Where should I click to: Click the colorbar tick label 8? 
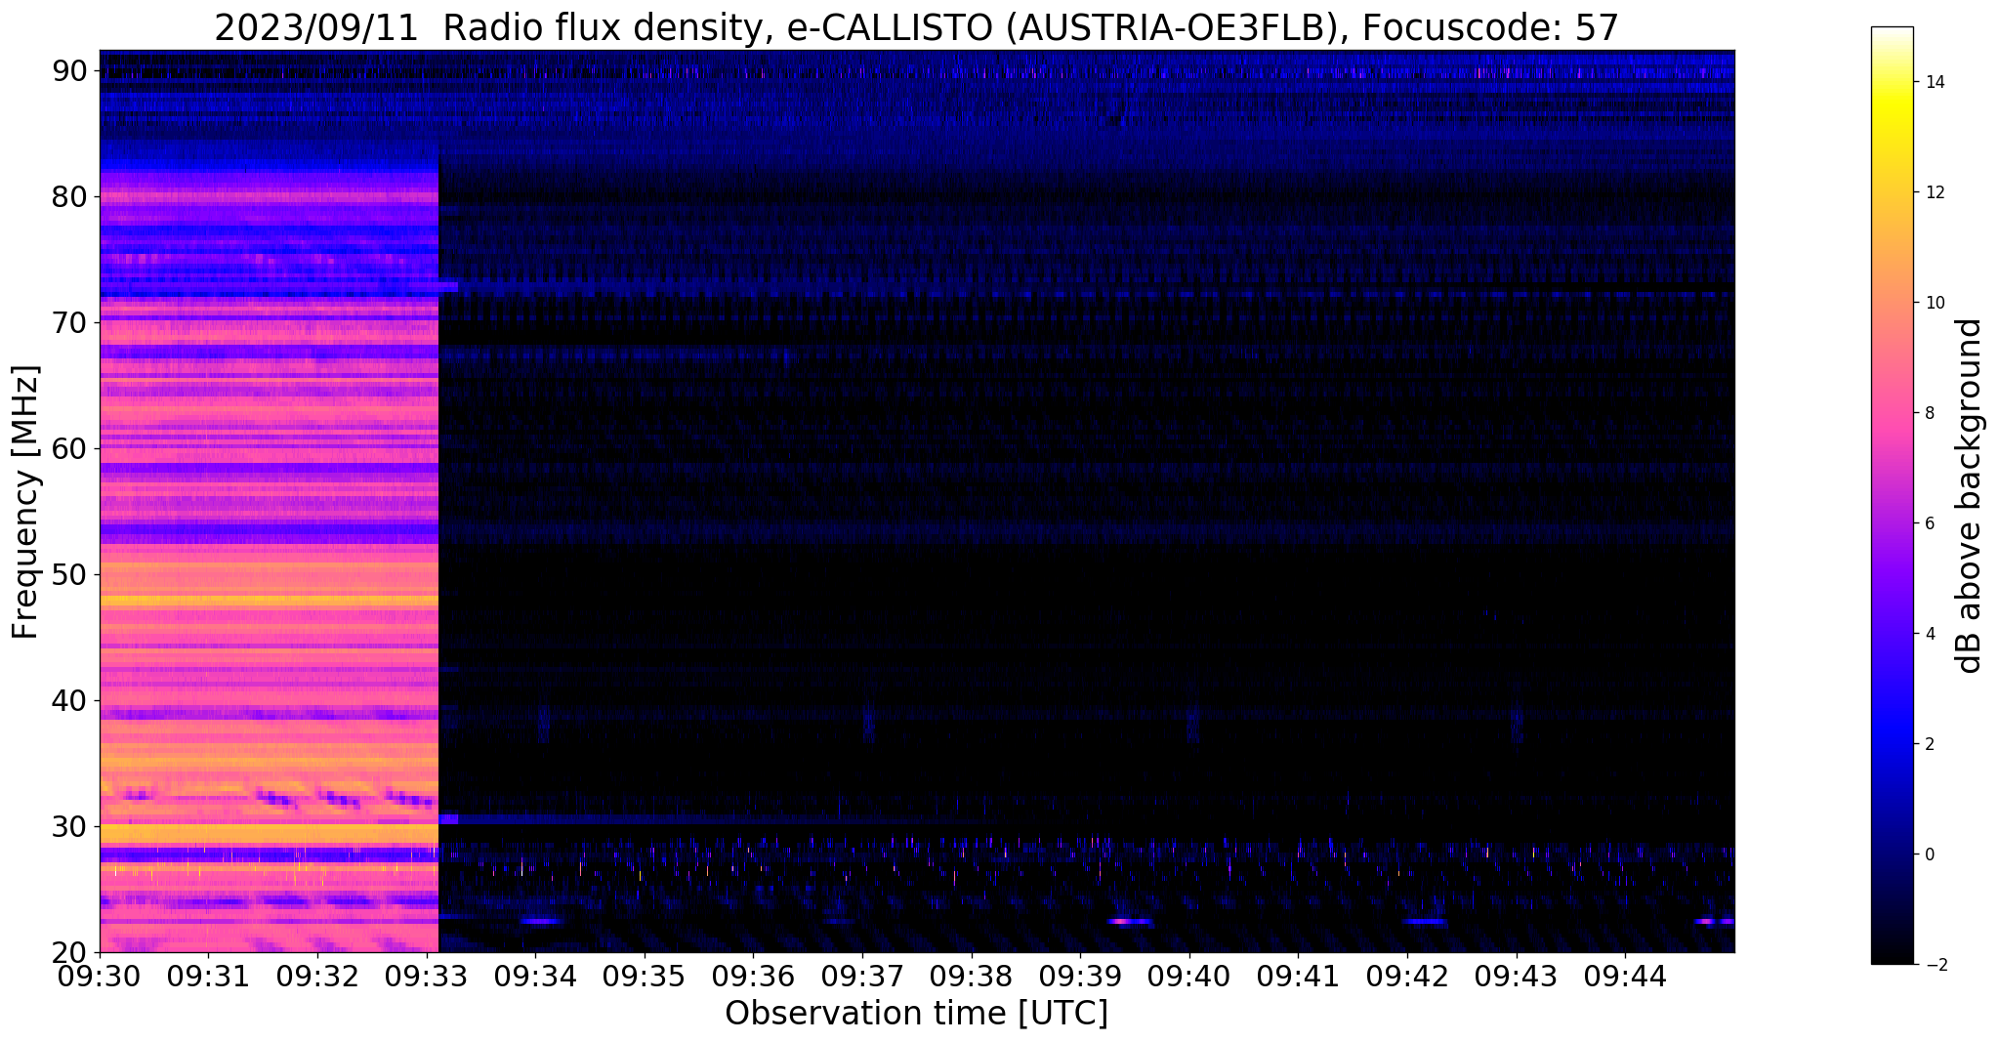coord(1930,413)
